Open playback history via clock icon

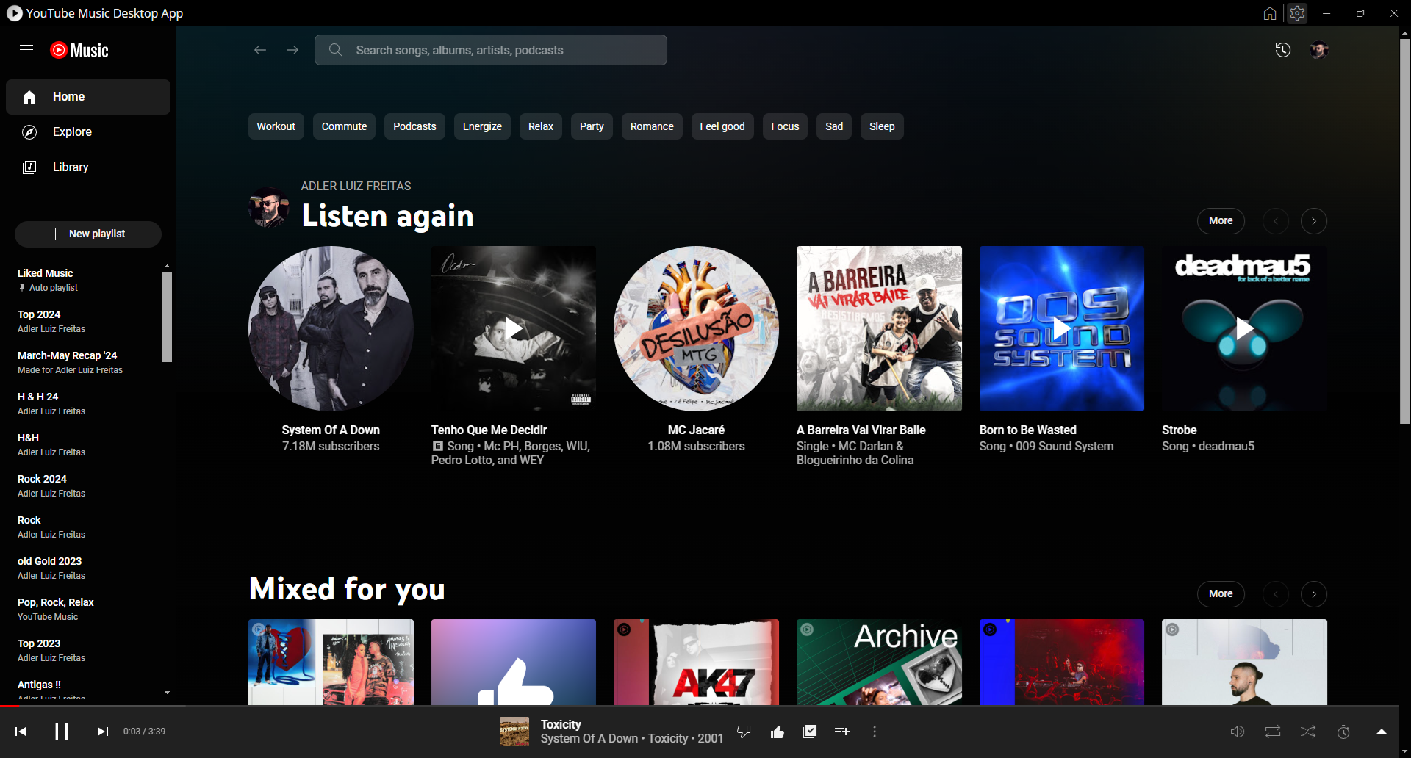tap(1282, 49)
